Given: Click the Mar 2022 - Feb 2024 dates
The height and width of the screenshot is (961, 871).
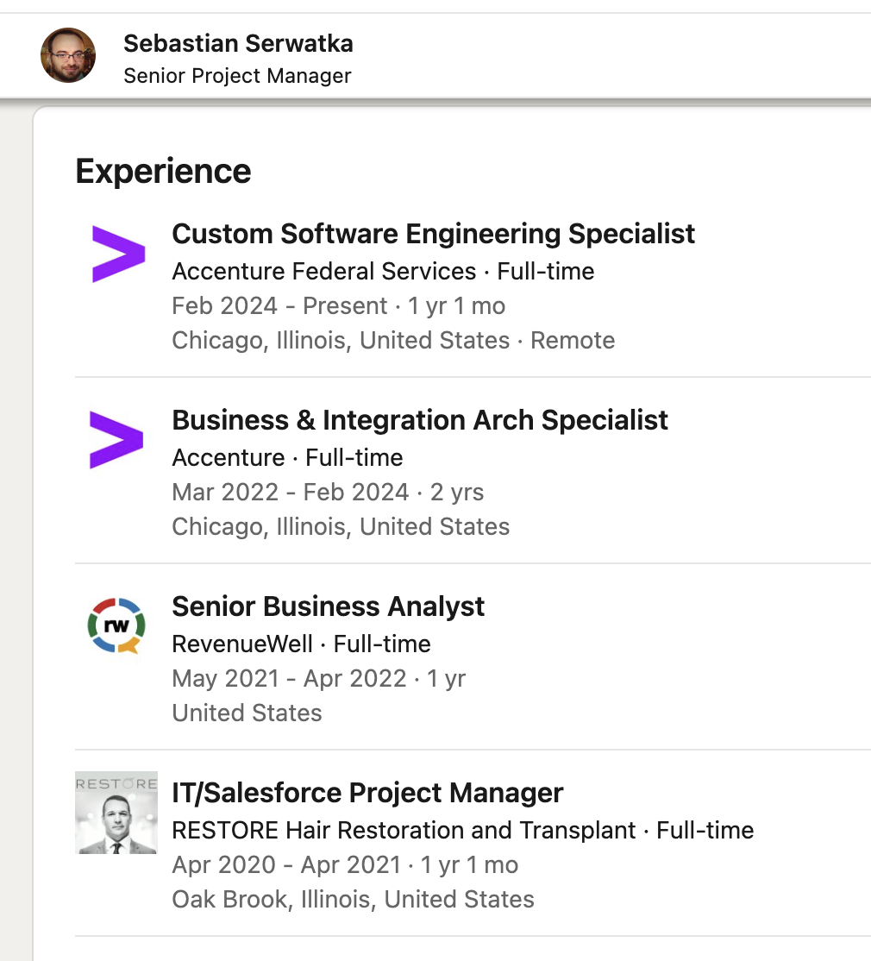Looking at the screenshot, I should pyautogui.click(x=290, y=493).
